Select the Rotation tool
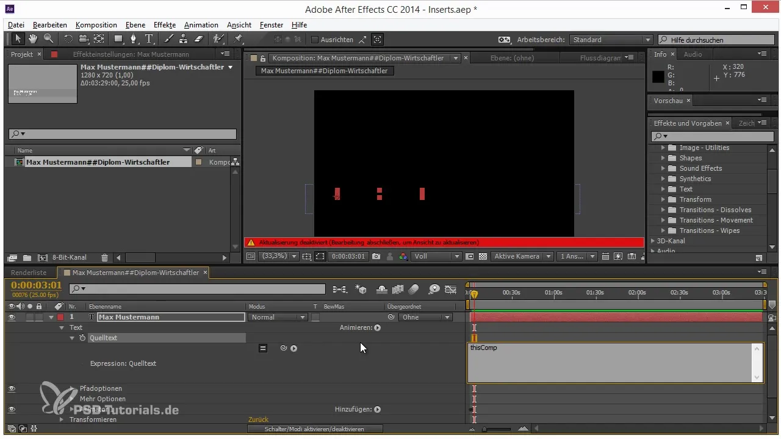The width and height of the screenshot is (781, 439). pyautogui.click(x=68, y=39)
